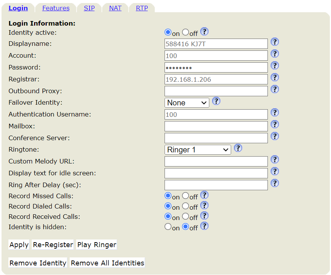The width and height of the screenshot is (331, 275).
Task: Click the Apply button
Action: tap(19, 245)
